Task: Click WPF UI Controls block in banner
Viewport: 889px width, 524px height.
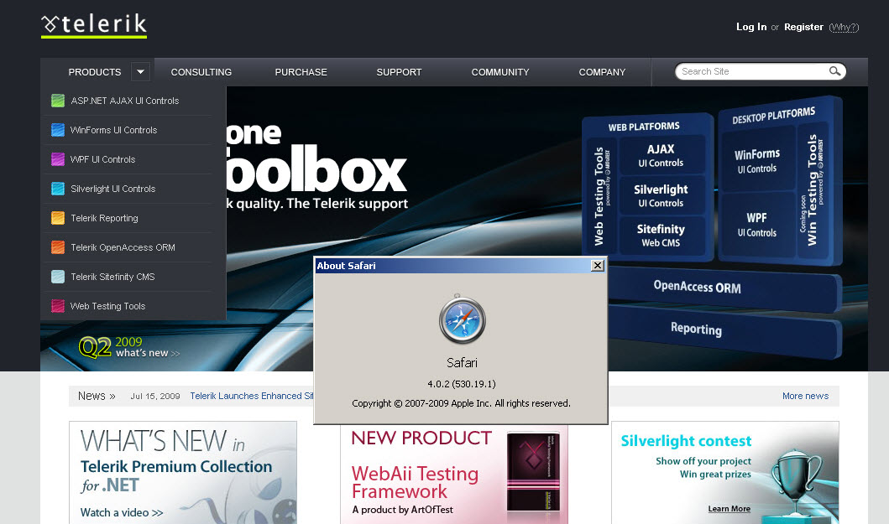Action: click(x=757, y=225)
